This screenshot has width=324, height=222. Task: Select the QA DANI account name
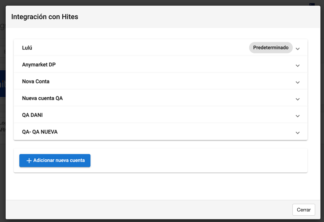tap(32, 115)
